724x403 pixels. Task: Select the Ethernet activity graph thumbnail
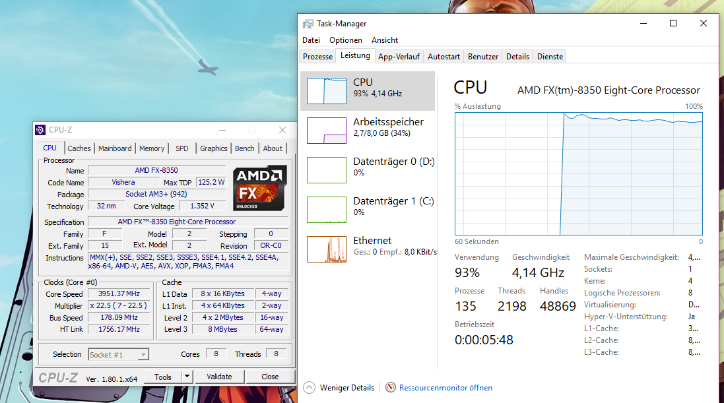pyautogui.click(x=327, y=249)
